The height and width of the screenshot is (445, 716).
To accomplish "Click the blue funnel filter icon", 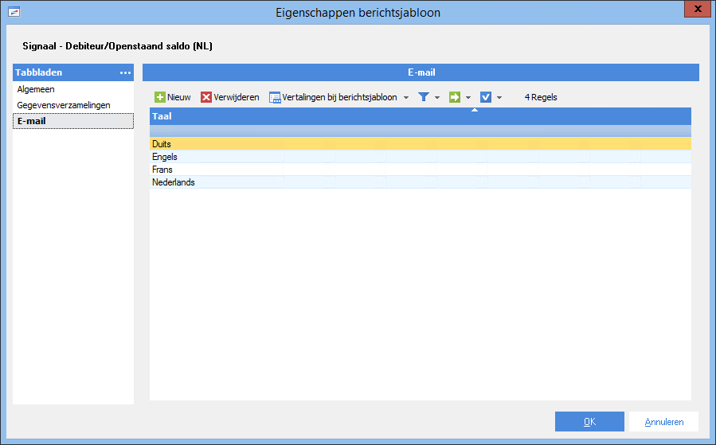I will tap(424, 97).
